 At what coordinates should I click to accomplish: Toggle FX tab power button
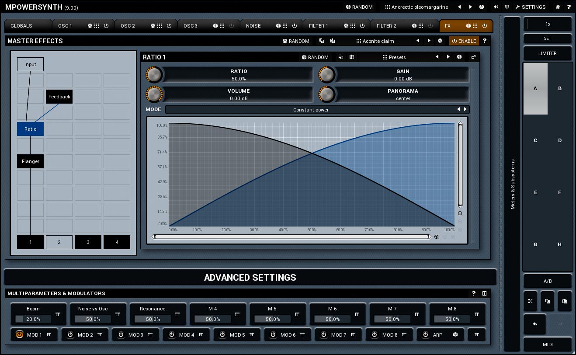[484, 26]
